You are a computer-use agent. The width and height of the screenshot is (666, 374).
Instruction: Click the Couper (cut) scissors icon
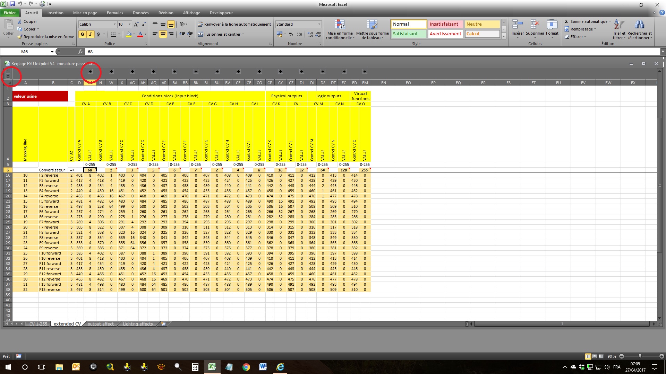[x=20, y=21]
